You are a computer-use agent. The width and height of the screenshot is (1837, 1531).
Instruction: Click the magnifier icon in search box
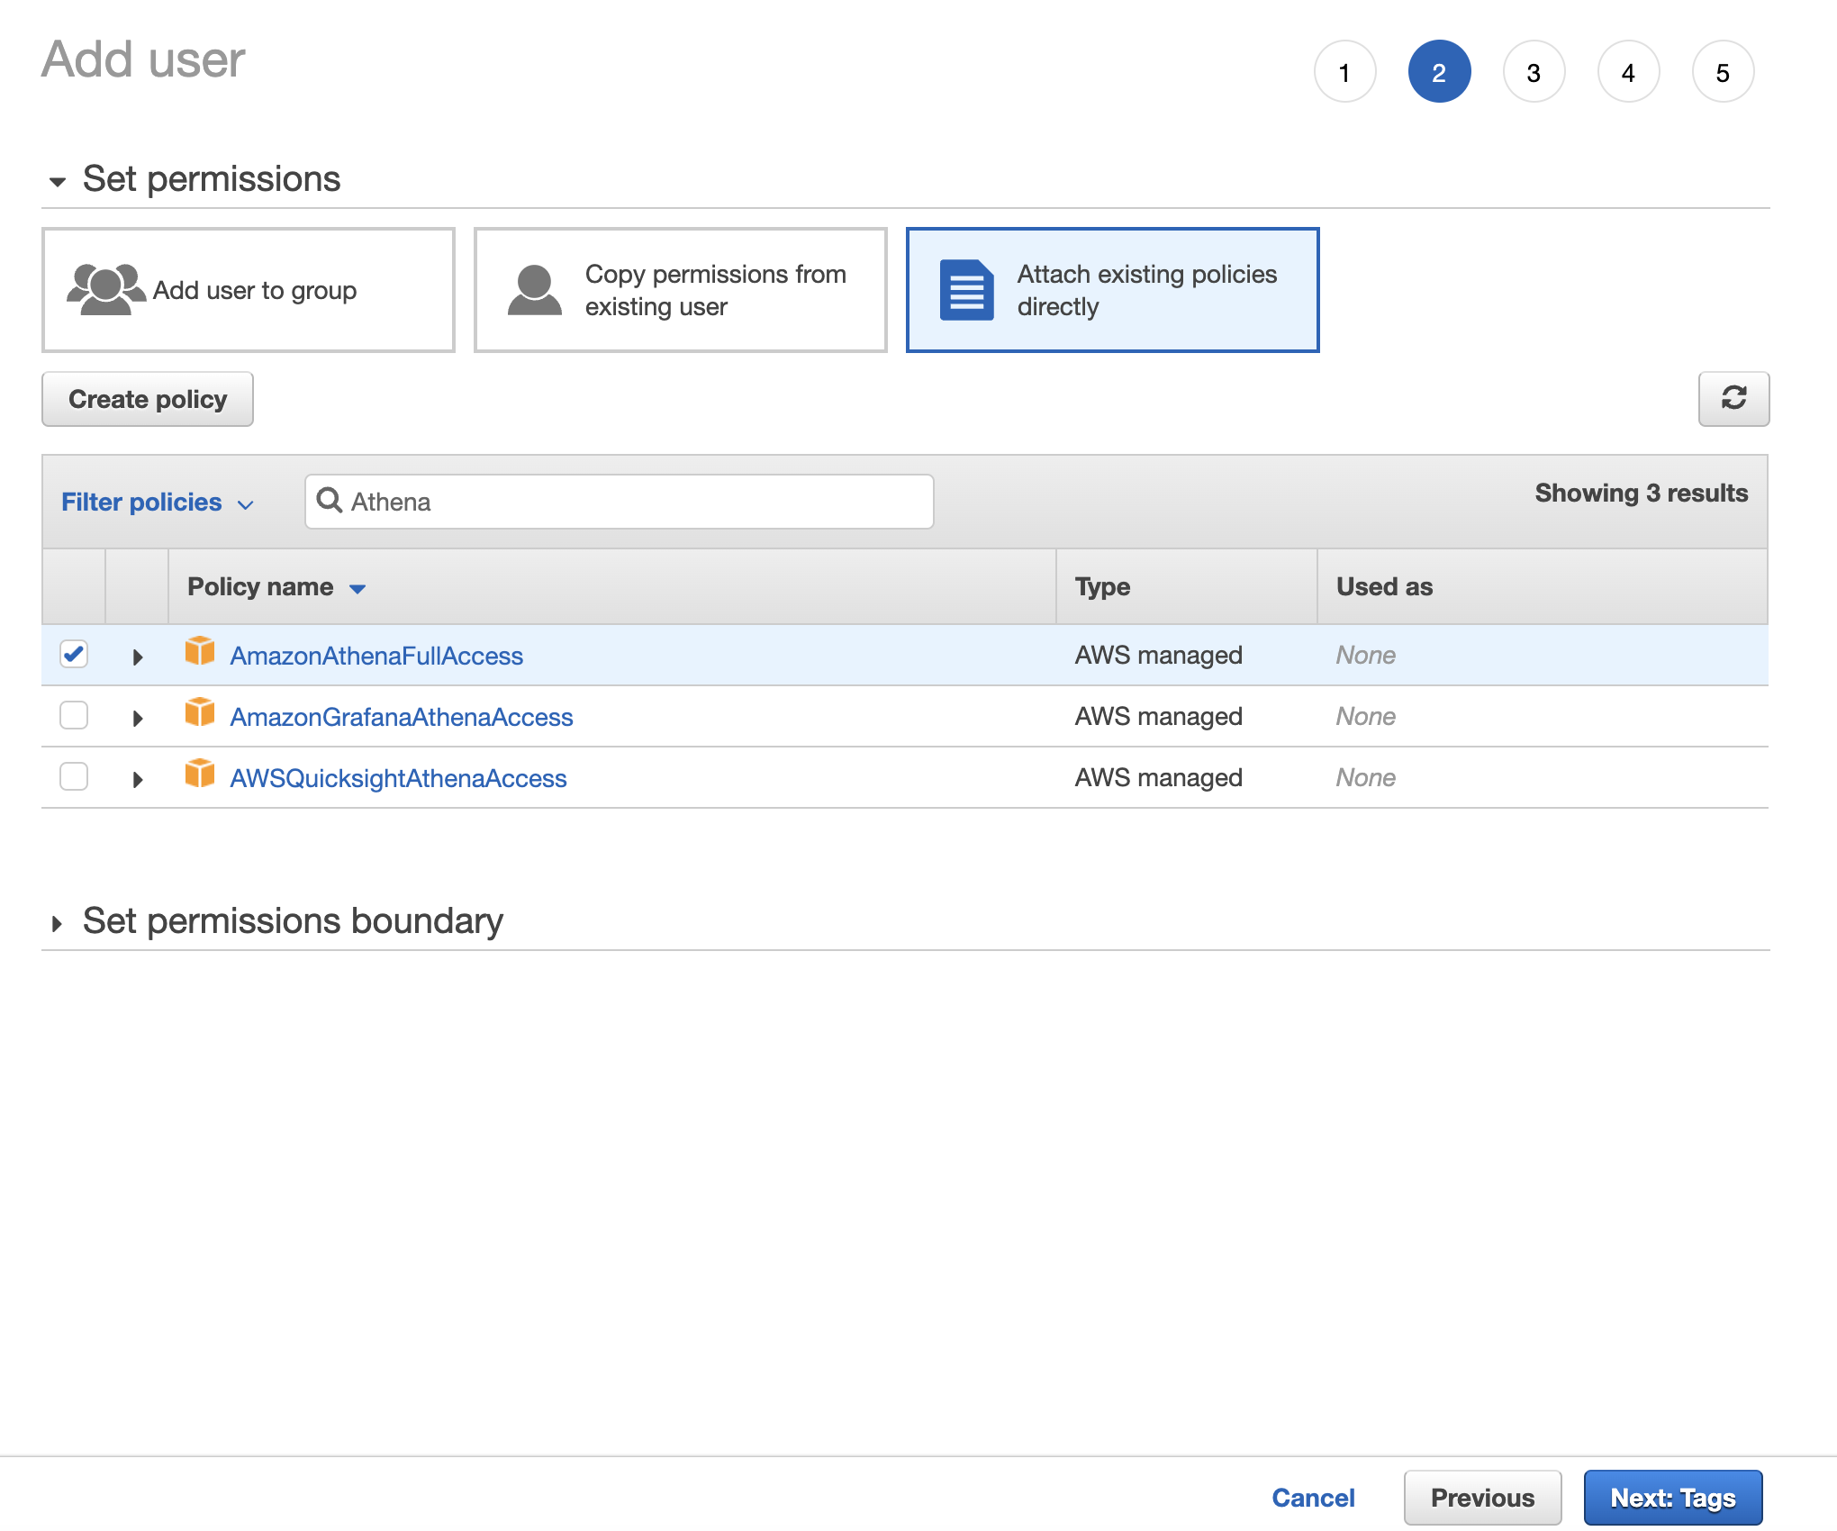tap(330, 501)
